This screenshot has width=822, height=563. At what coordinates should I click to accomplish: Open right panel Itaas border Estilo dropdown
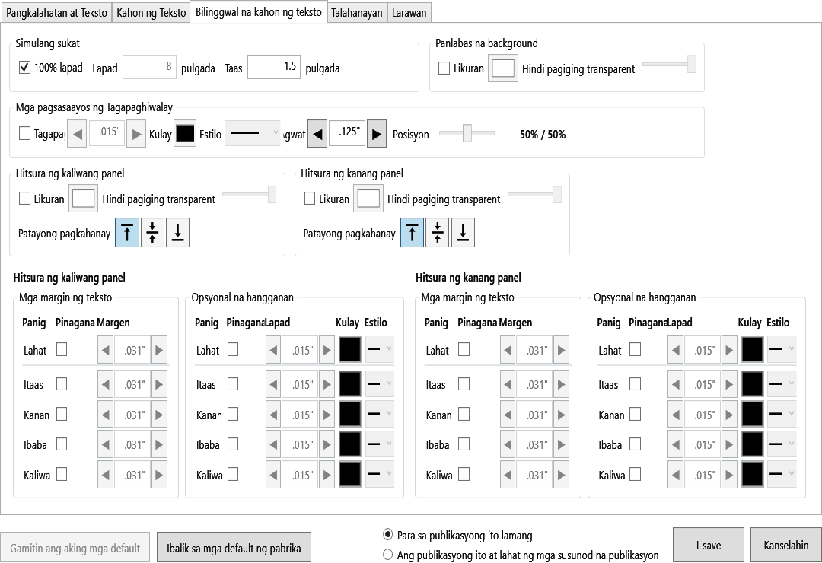pyautogui.click(x=782, y=384)
